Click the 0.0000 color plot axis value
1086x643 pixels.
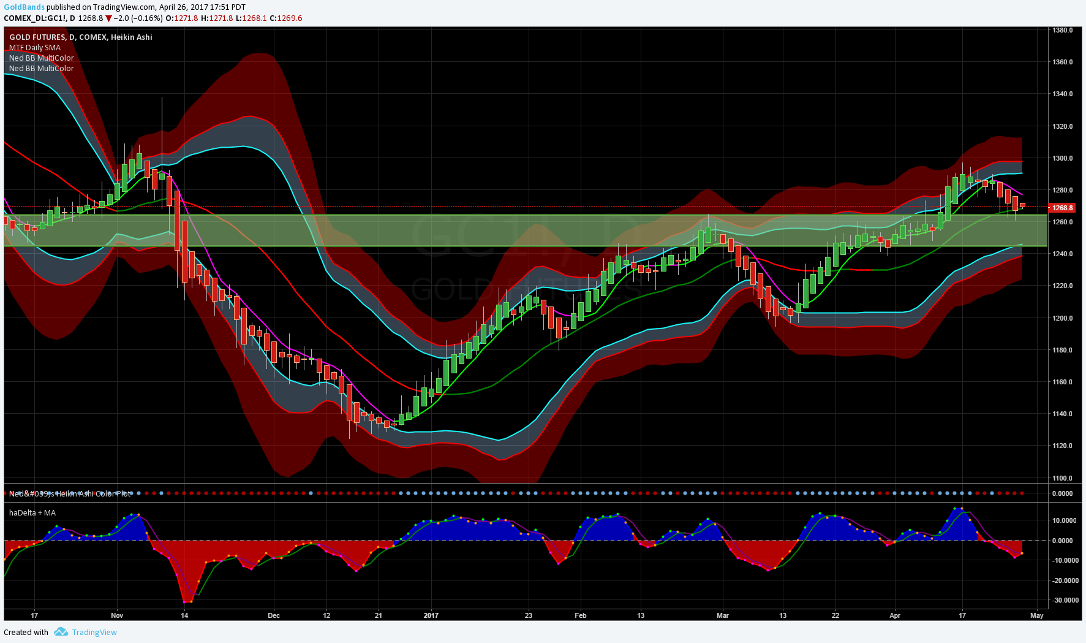tap(1063, 493)
